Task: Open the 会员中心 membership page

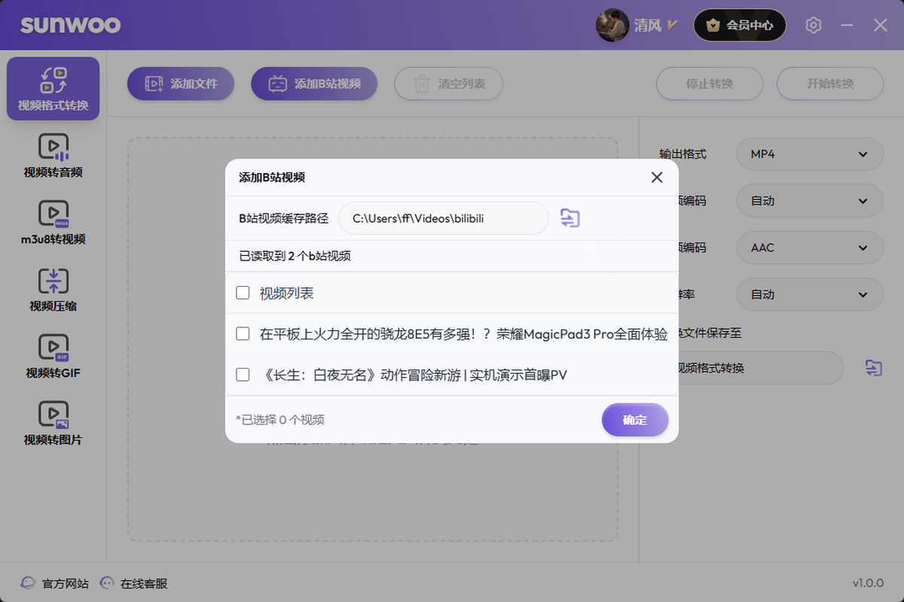Action: coord(739,25)
